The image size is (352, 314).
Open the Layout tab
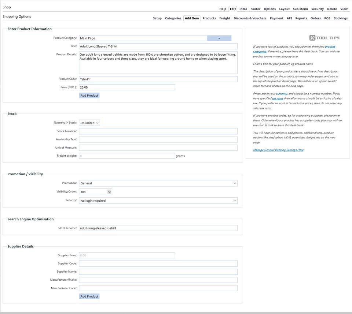tap(284, 9)
